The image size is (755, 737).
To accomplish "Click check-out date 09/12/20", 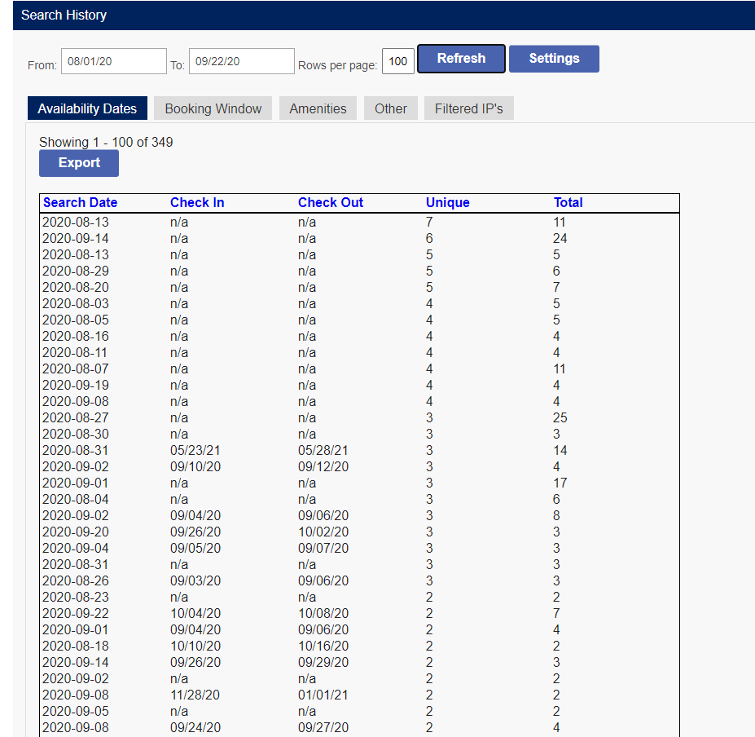I will point(323,466).
